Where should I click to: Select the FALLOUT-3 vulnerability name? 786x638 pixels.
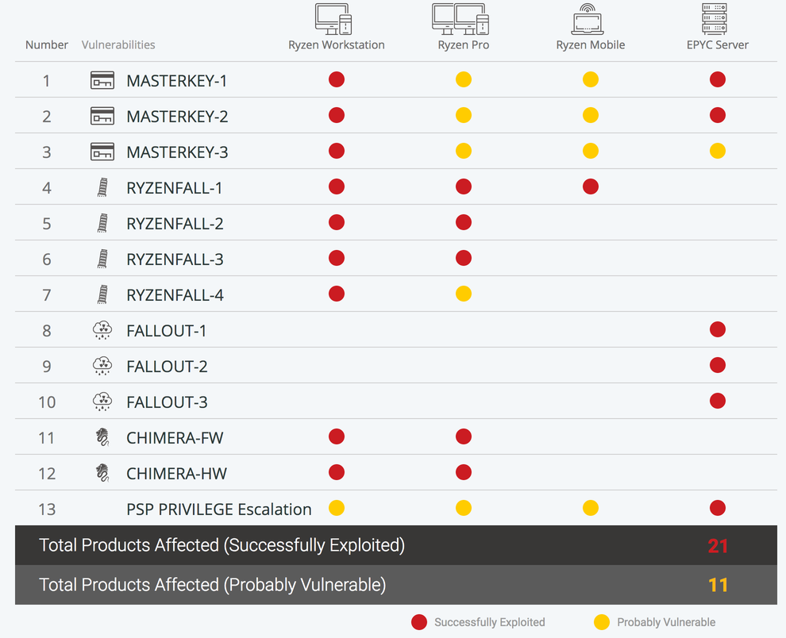167,402
